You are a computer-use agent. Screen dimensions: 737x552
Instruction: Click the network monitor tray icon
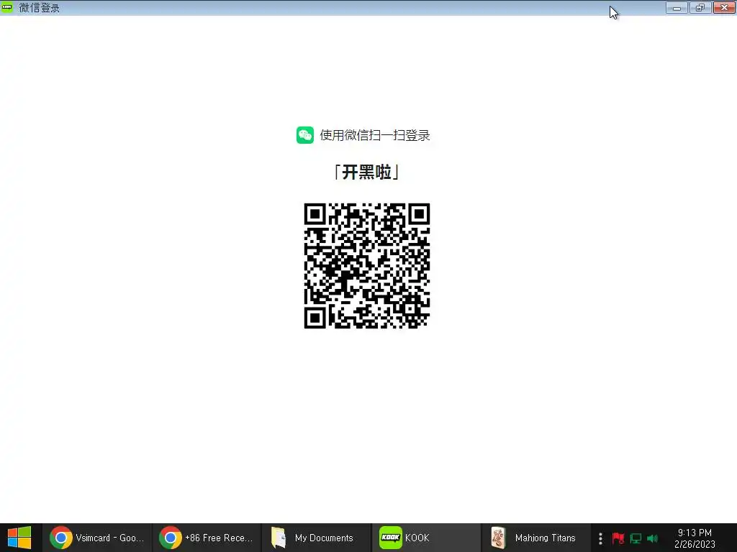[x=636, y=538]
